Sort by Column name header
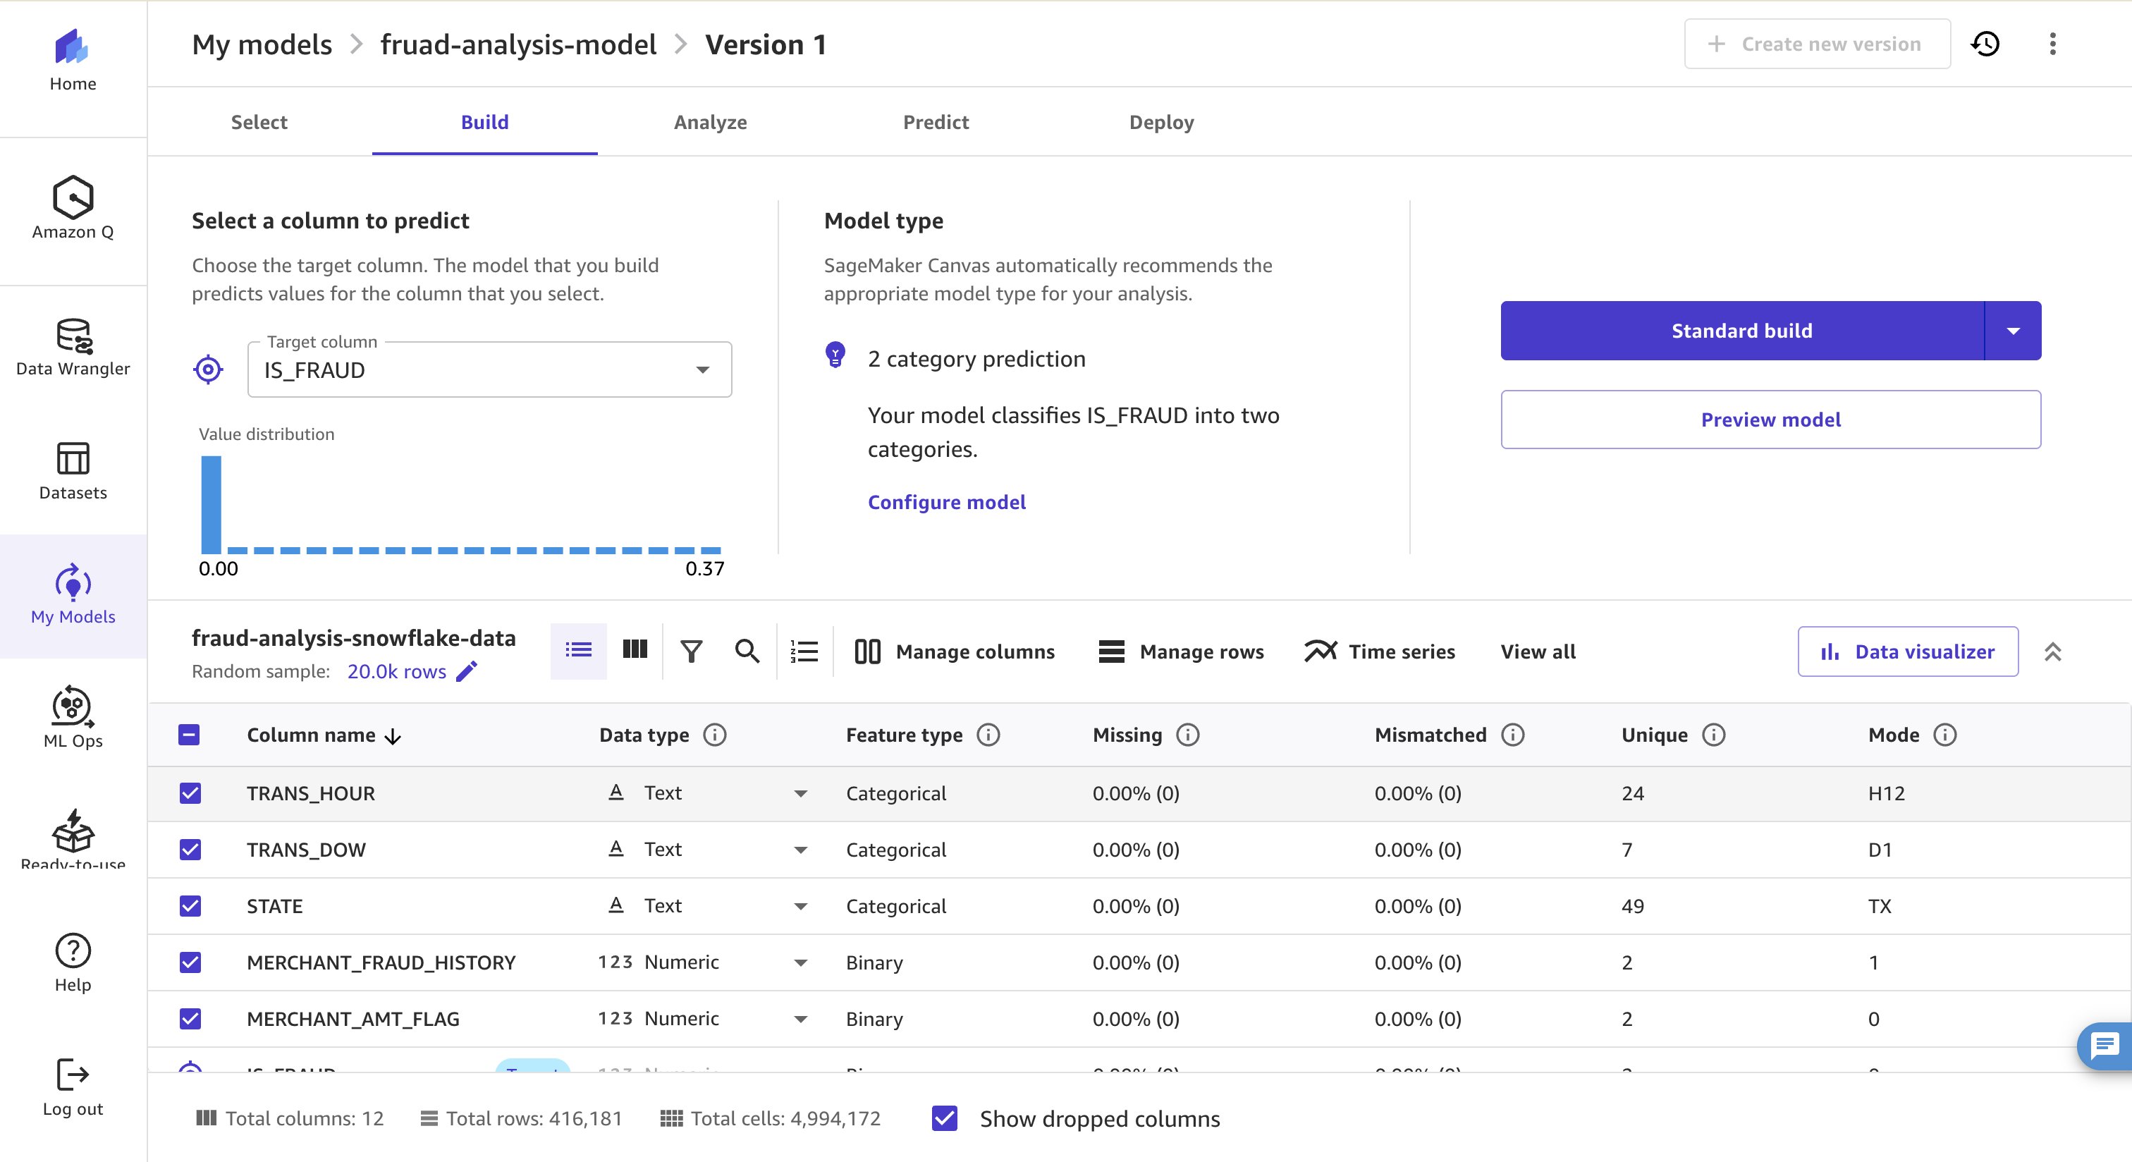Image resolution: width=2132 pixels, height=1162 pixels. [x=324, y=735]
